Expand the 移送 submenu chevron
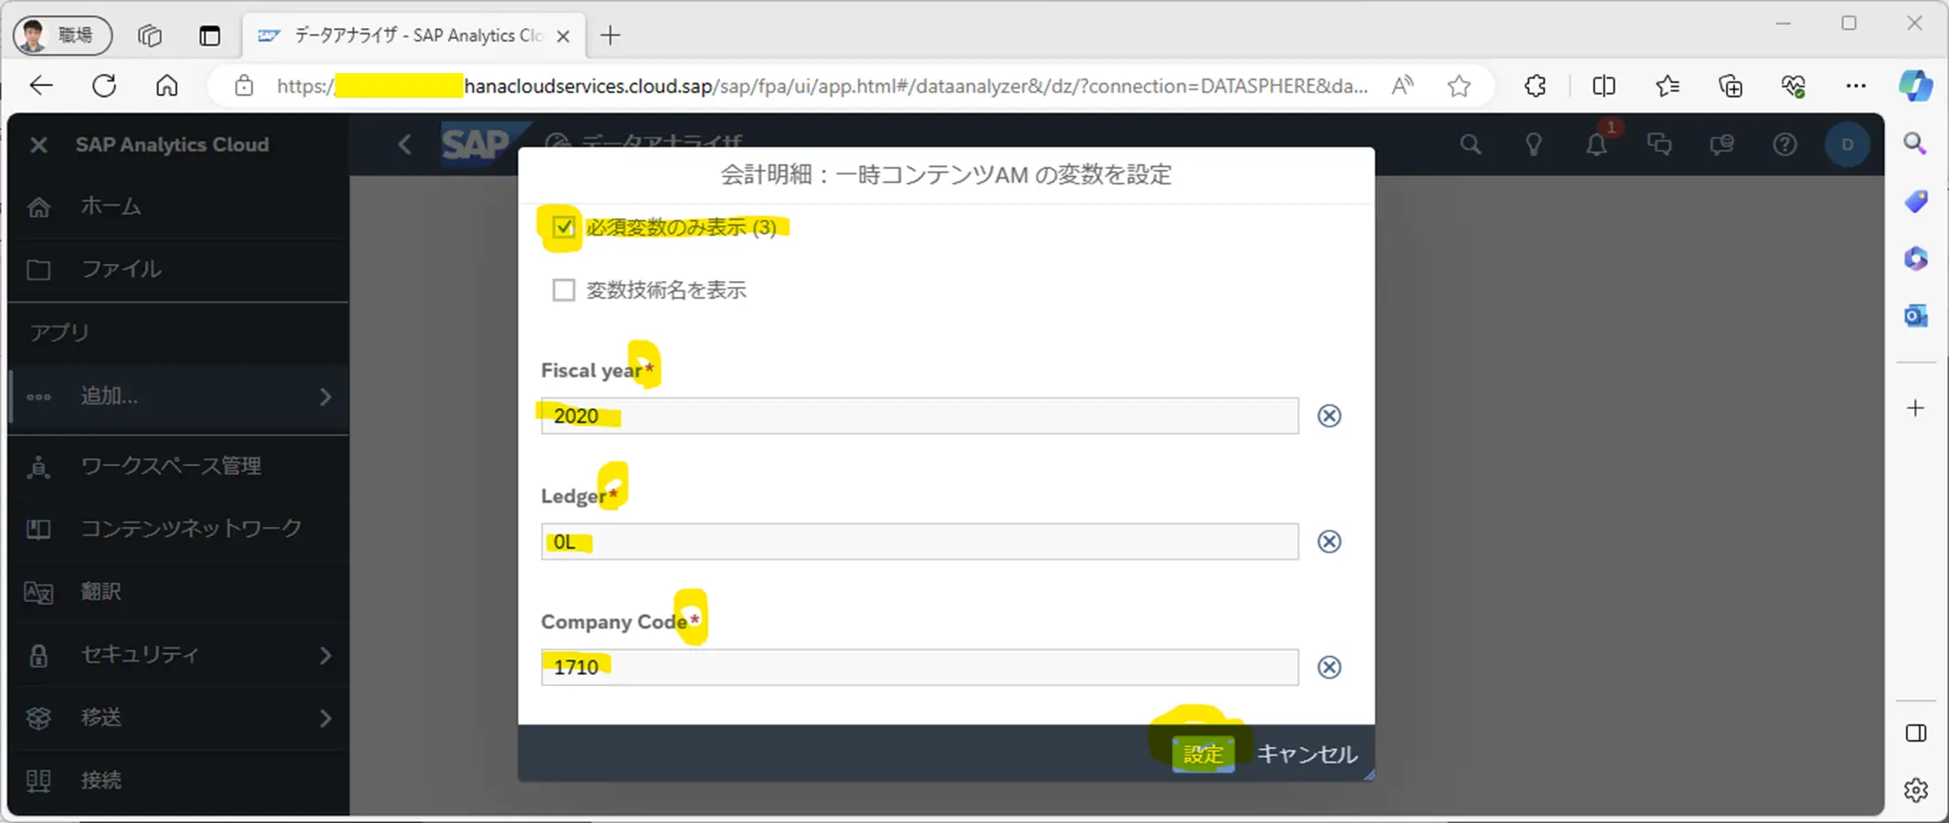 (325, 718)
